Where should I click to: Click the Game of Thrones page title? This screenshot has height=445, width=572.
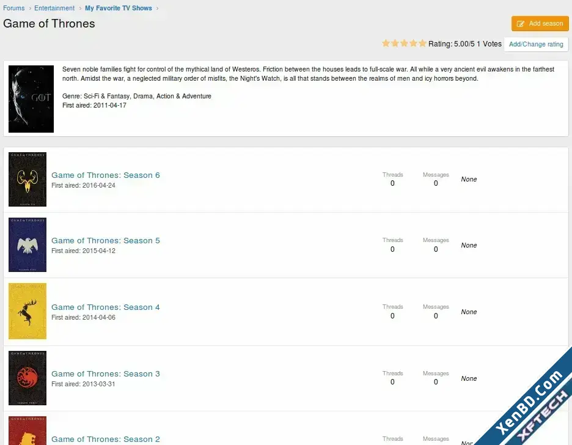click(x=49, y=24)
